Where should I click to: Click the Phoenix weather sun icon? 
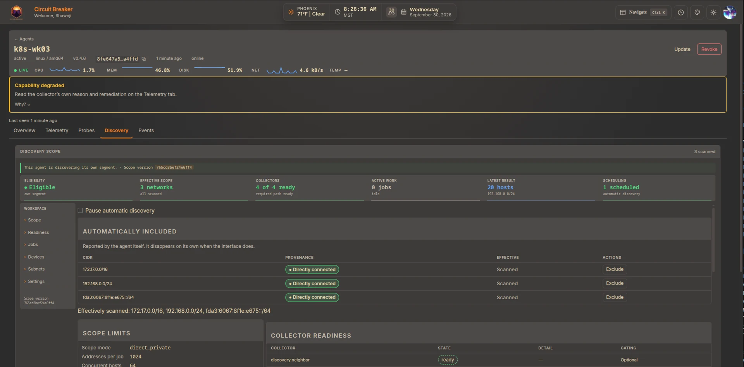[x=291, y=12]
